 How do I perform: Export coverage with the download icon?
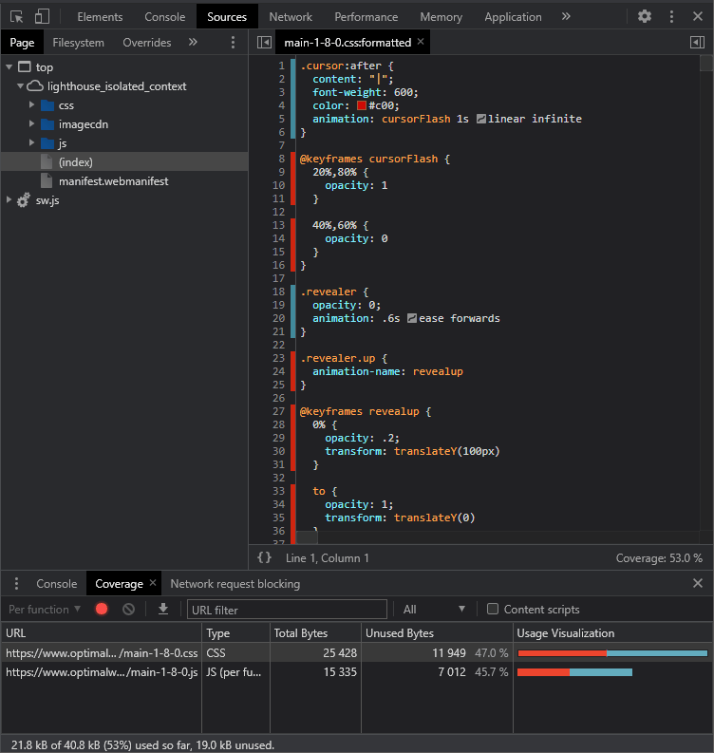[x=163, y=610]
